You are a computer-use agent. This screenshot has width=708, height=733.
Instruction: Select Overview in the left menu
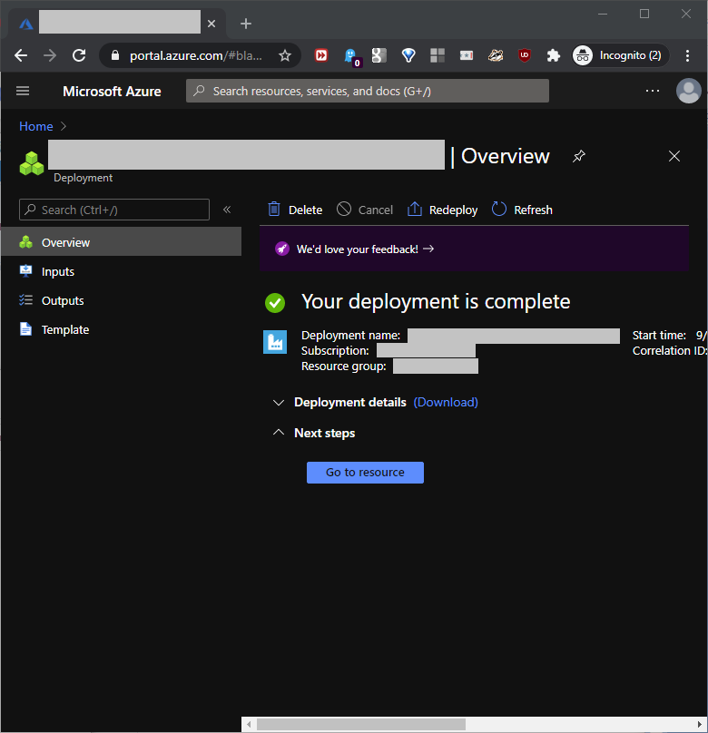click(x=121, y=242)
